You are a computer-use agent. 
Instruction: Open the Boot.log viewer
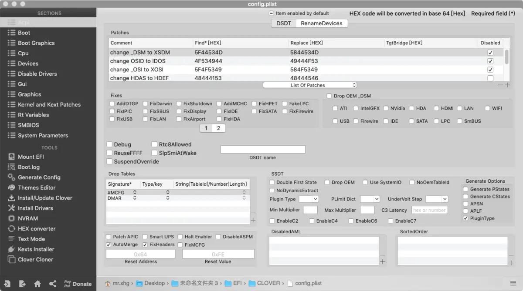pos(29,167)
